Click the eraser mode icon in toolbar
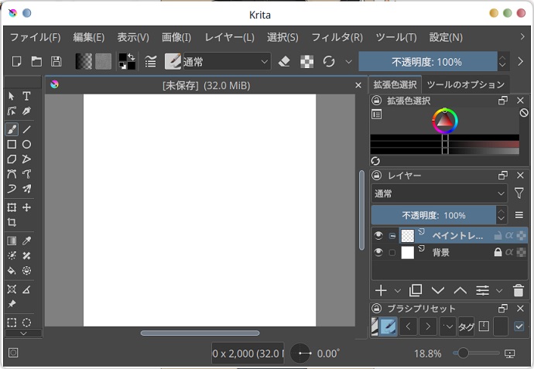 [x=284, y=61]
